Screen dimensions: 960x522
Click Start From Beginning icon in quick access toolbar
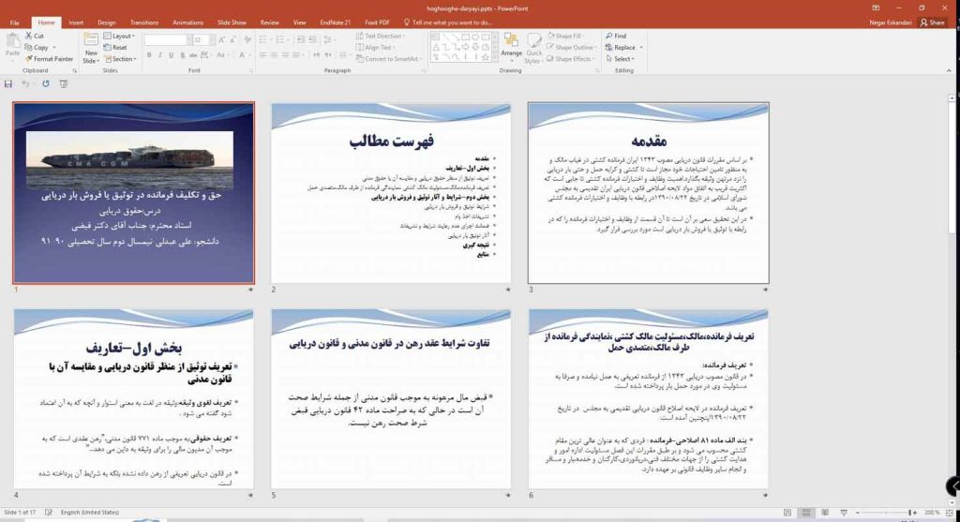(64, 83)
